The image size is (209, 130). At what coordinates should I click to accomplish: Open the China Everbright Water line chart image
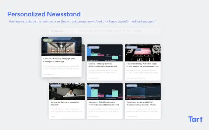point(143,91)
